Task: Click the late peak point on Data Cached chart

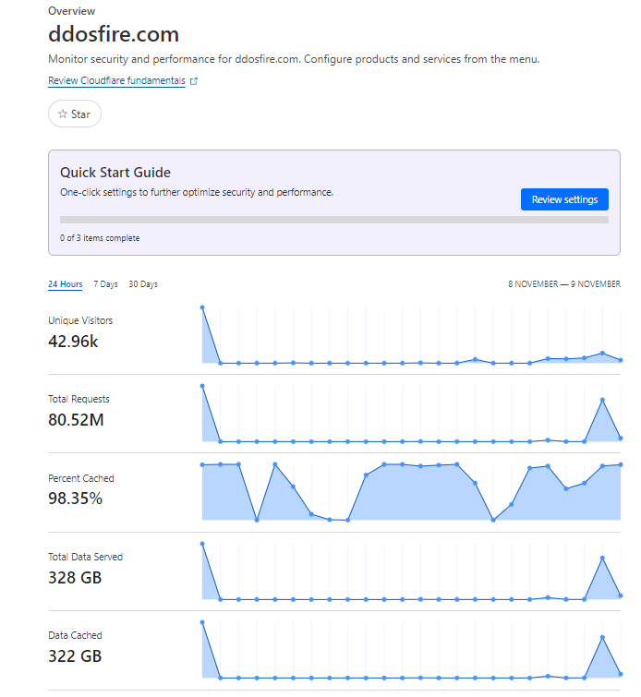Action: pos(602,637)
